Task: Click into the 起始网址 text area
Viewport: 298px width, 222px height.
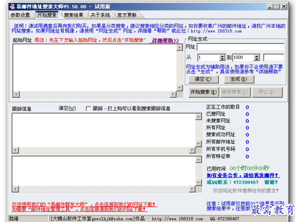Action: (95, 68)
